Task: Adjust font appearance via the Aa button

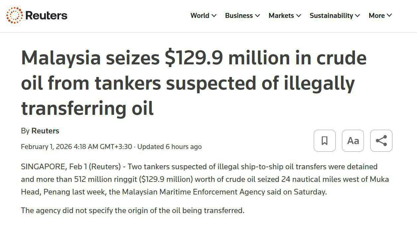Action: 353,141
